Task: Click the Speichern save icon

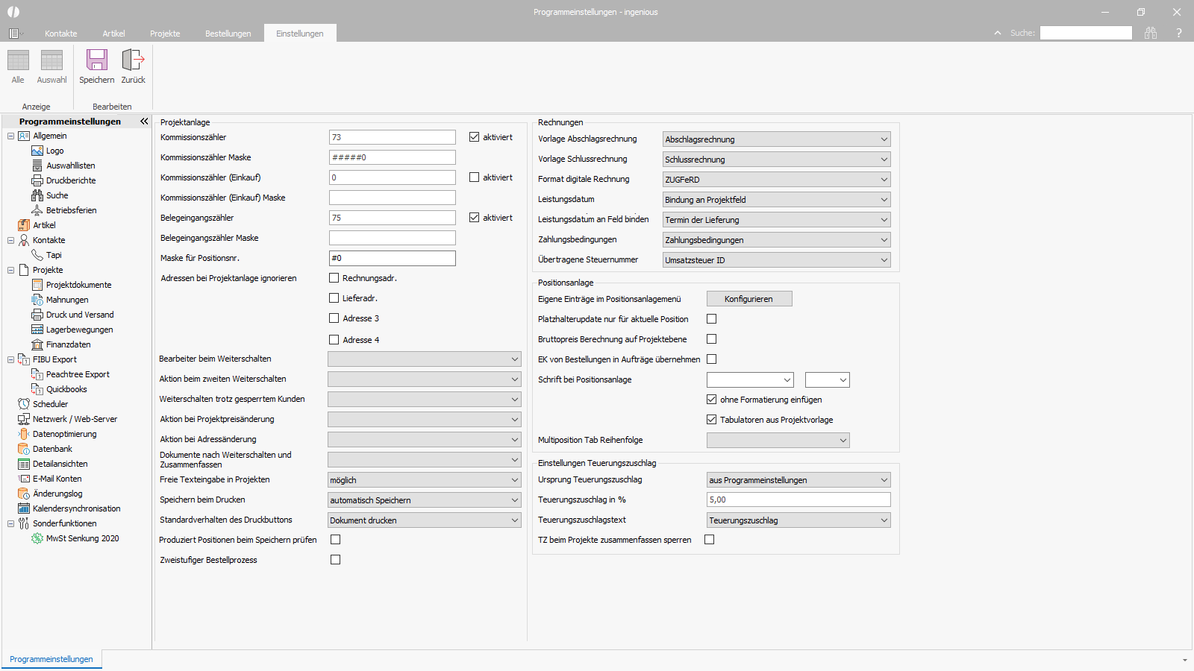Action: point(97,60)
